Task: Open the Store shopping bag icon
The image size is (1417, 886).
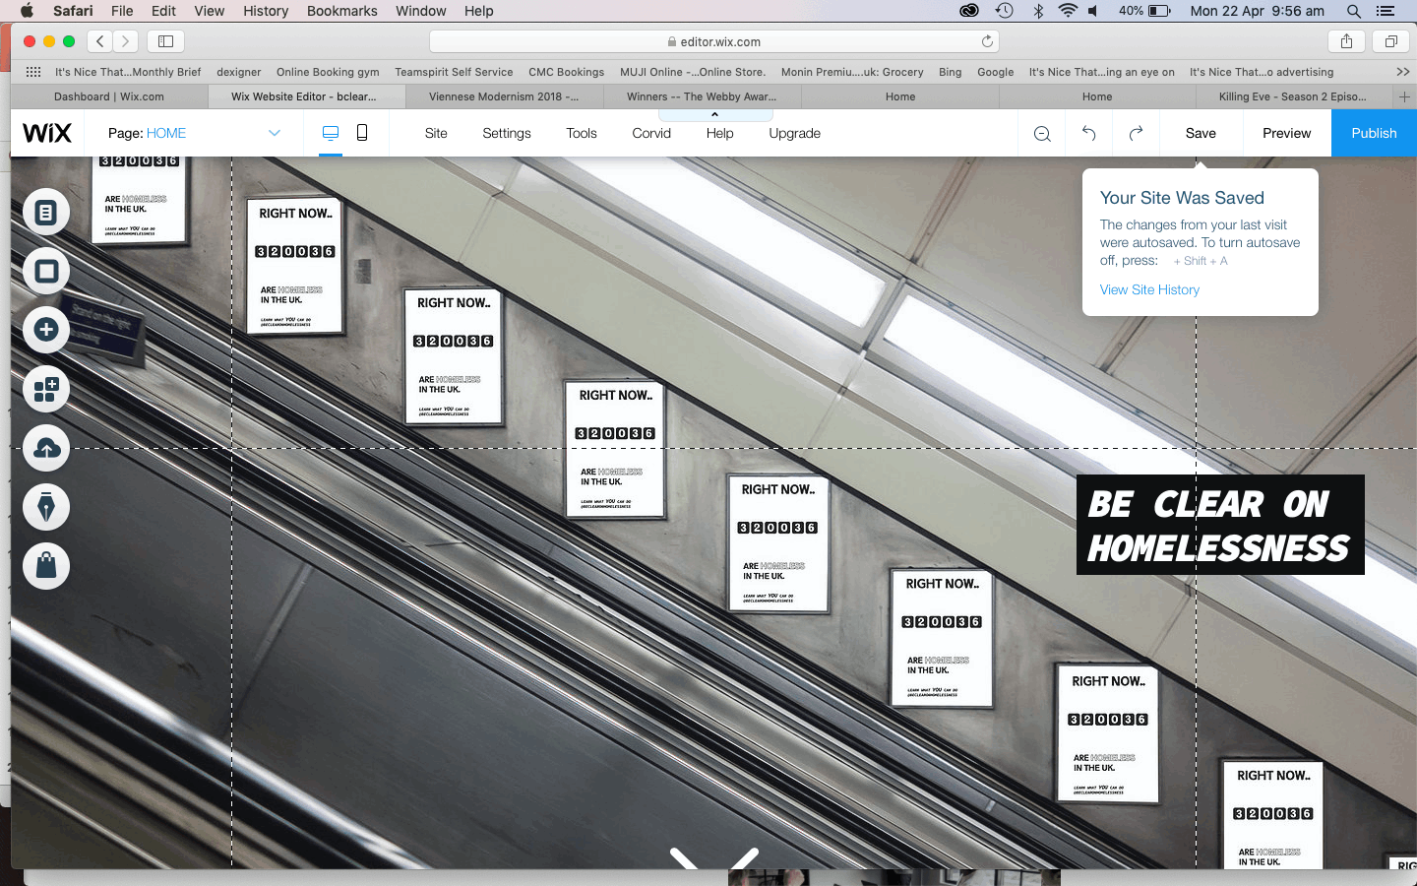Action: pyautogui.click(x=46, y=566)
